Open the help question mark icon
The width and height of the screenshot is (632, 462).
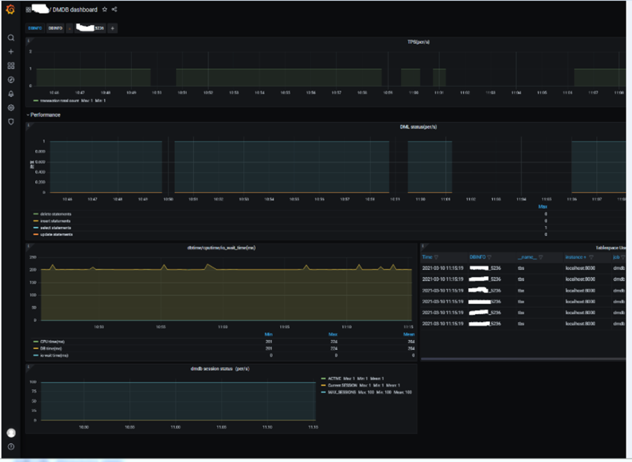coord(11,447)
